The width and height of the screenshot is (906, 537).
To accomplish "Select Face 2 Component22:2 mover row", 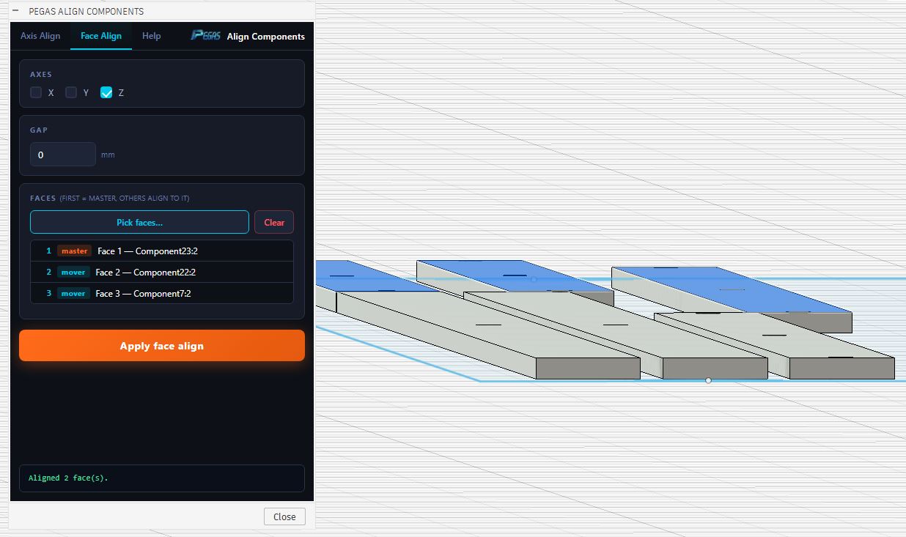I will coord(162,272).
